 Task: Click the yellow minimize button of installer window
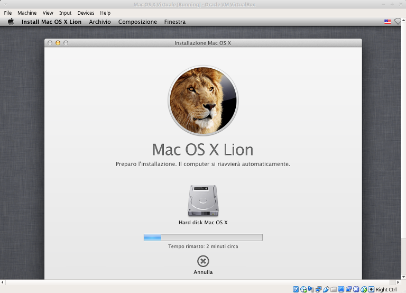pos(58,43)
